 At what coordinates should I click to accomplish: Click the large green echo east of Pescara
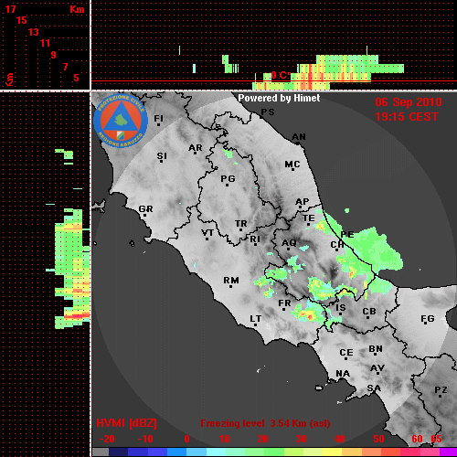[377, 250]
